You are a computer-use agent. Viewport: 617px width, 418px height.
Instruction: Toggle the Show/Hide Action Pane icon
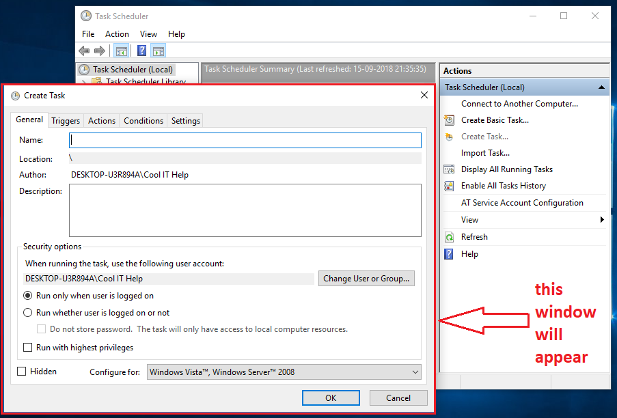coord(159,51)
